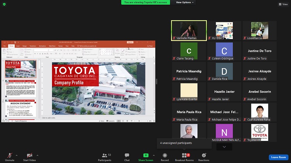Viewport: 291px width, 163px height.
Task: Expand share options arrow beside Share Screen
Action: (x=154, y=155)
